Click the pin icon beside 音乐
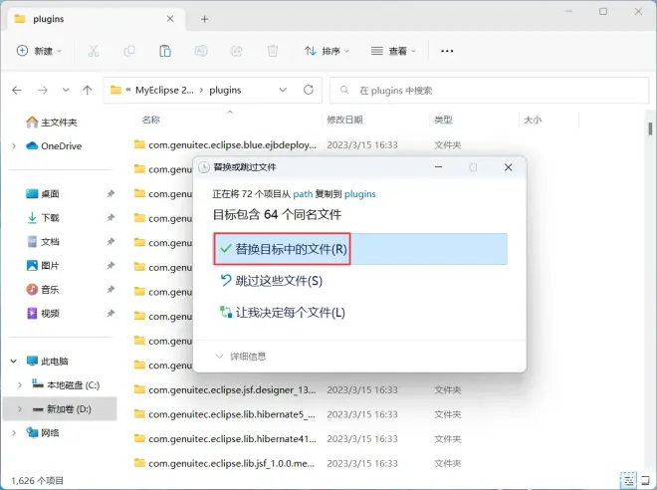Screen dimensions: 657x490 (x=110, y=289)
